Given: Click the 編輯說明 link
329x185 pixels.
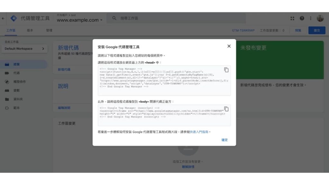Looking at the screenshot, I should pyautogui.click(x=64, y=108).
